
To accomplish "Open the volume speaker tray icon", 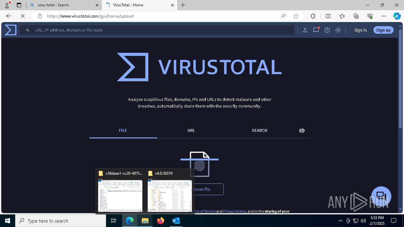I will coord(363,221).
